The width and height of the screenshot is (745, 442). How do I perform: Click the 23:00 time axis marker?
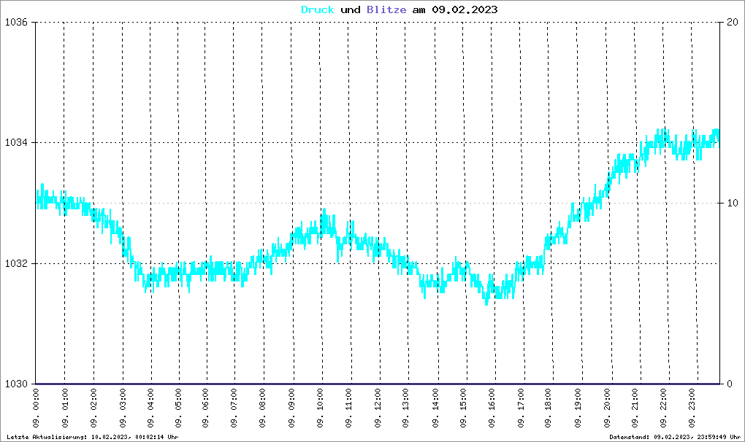[692, 408]
